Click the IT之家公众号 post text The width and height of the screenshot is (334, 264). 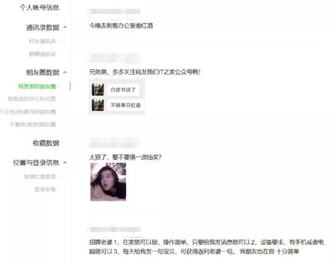click(145, 72)
